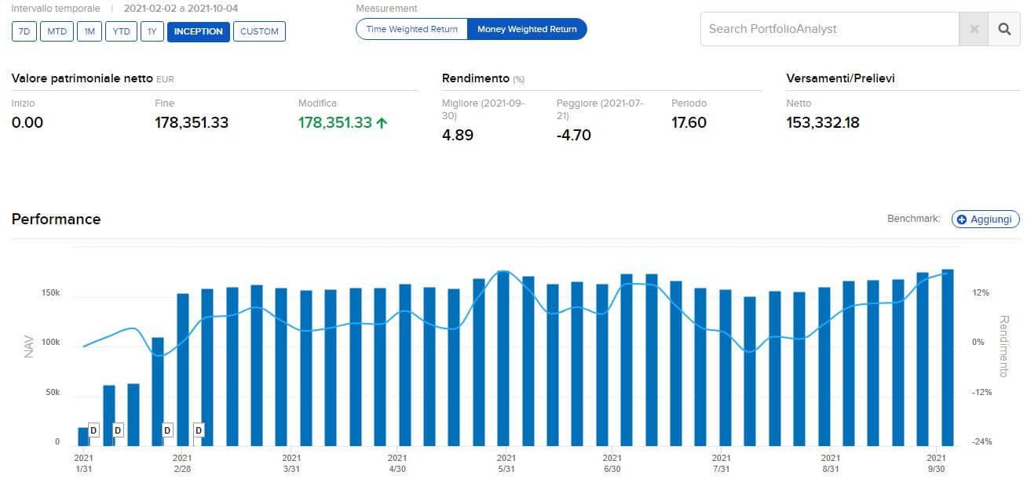
Task: Select Time Weighted Return measurement
Action: click(x=411, y=29)
